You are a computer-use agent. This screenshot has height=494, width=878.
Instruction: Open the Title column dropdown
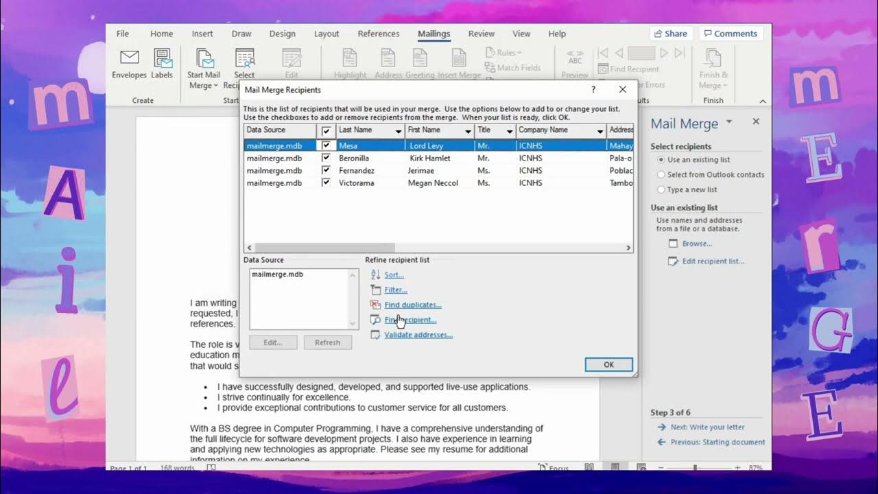tap(510, 131)
